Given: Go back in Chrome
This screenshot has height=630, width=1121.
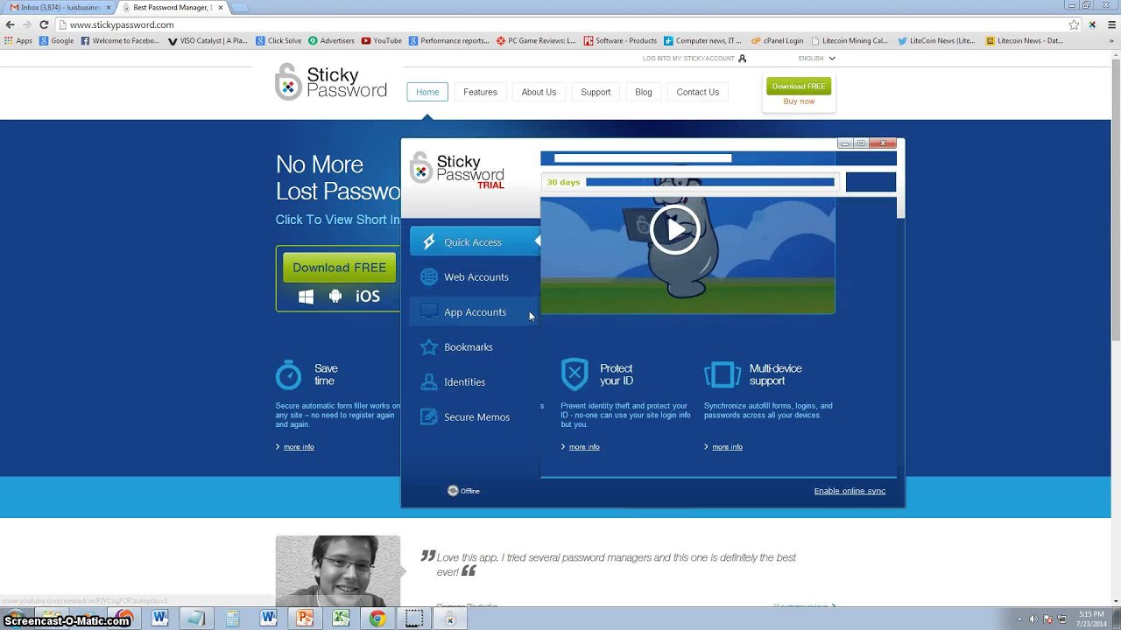Looking at the screenshot, I should click(x=11, y=24).
